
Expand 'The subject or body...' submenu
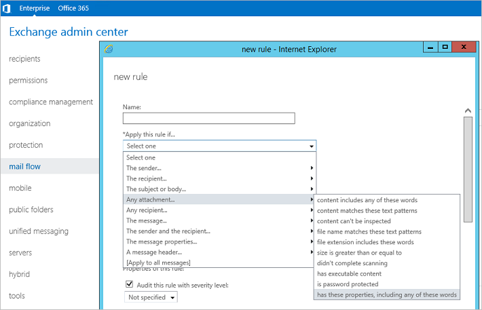219,189
